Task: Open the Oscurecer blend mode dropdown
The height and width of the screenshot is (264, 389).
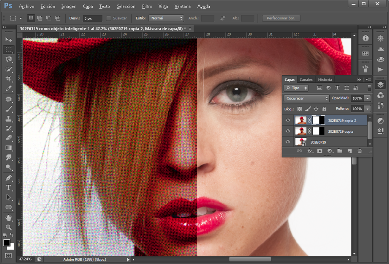Action: pos(306,98)
